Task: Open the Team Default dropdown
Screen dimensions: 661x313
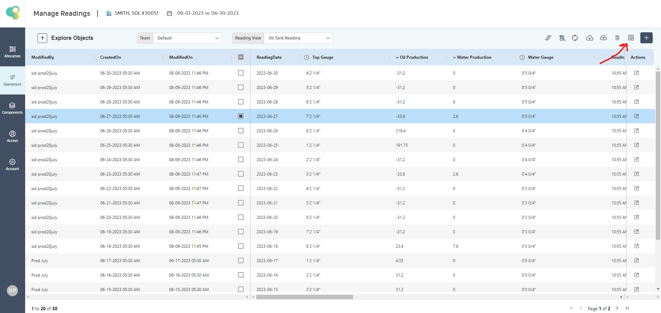Action: (187, 38)
